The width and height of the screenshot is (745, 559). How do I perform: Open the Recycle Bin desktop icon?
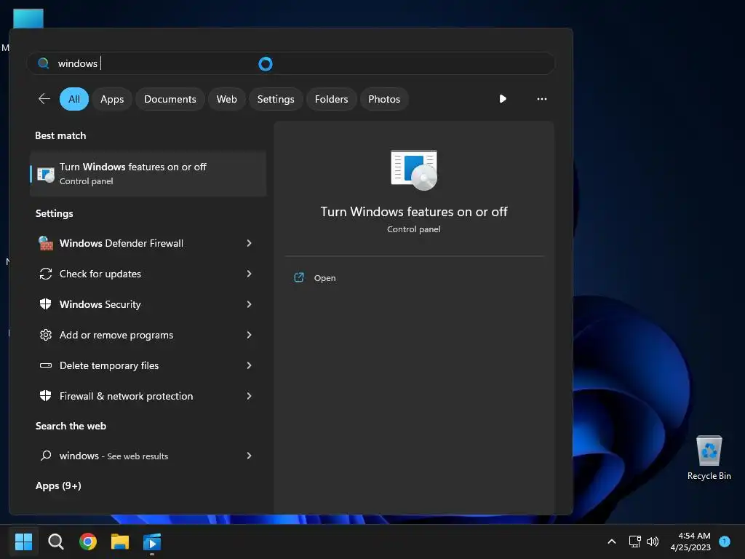(709, 458)
